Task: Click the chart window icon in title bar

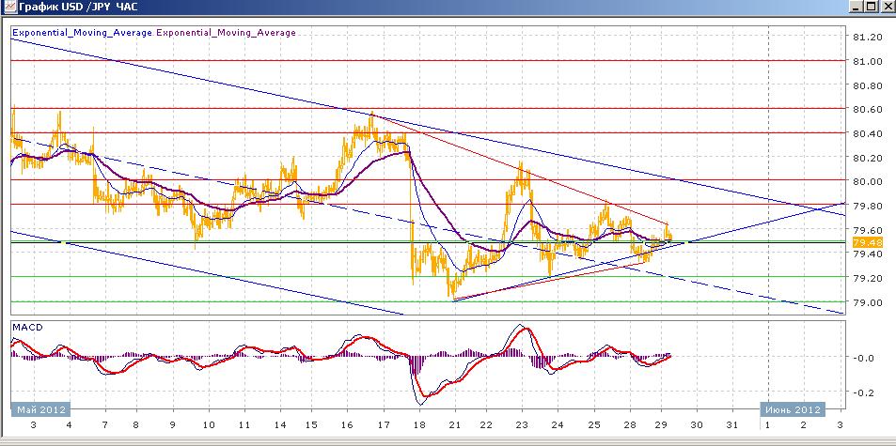Action: [x=8, y=8]
